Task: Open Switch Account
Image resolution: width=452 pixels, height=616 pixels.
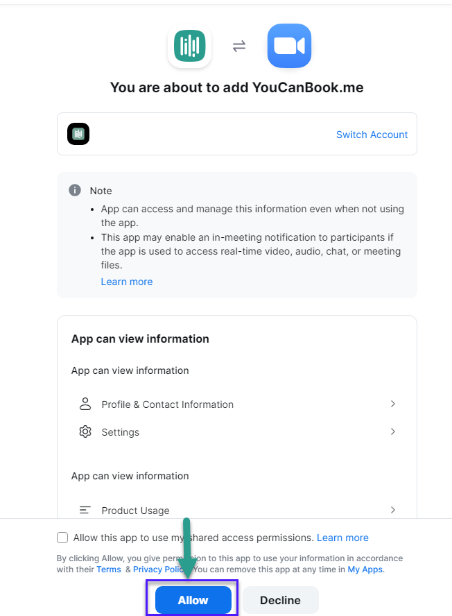Action: pos(372,135)
